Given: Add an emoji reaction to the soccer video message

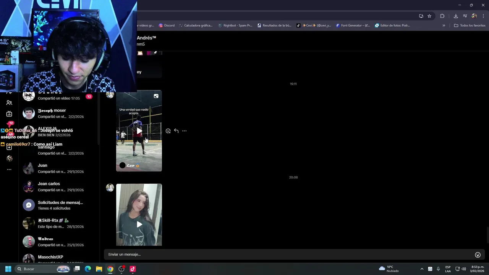Looking at the screenshot, I should click(x=168, y=131).
